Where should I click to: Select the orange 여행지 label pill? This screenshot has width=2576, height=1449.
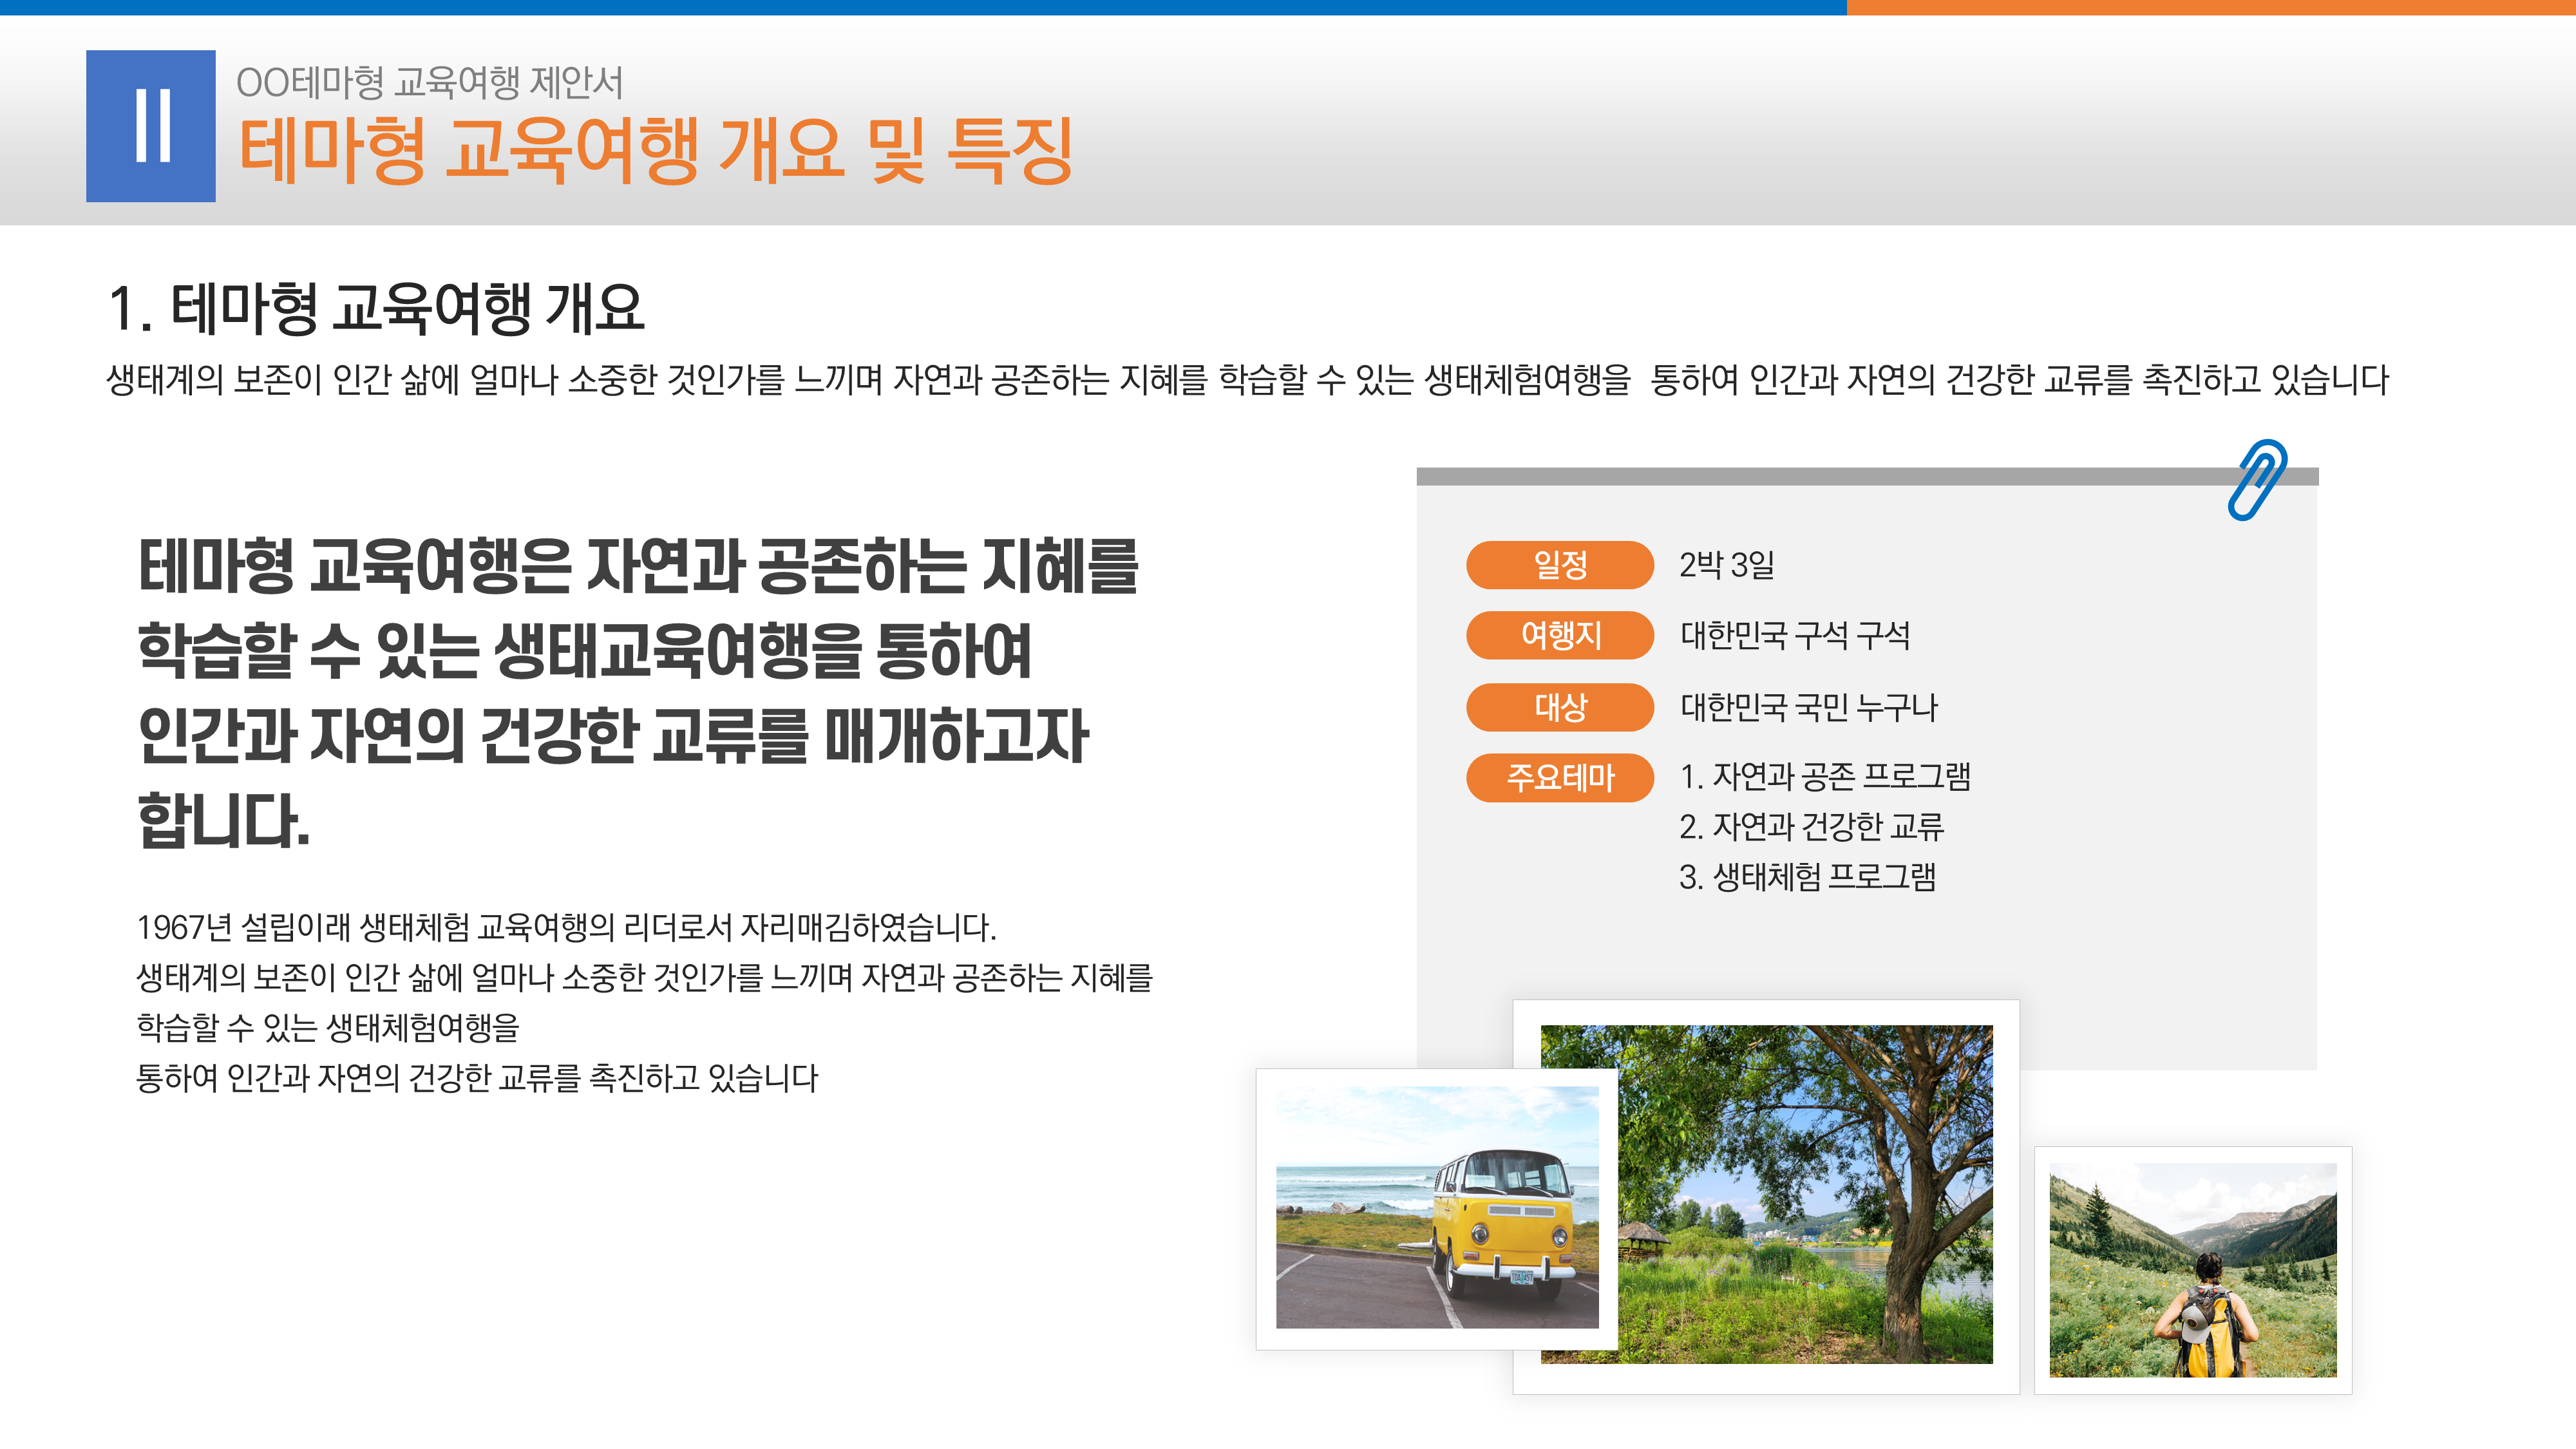(x=1559, y=635)
